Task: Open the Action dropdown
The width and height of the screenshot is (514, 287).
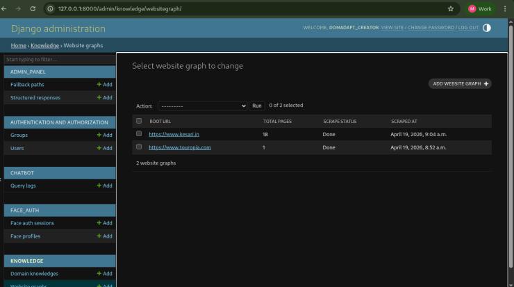Action: pos(202,106)
